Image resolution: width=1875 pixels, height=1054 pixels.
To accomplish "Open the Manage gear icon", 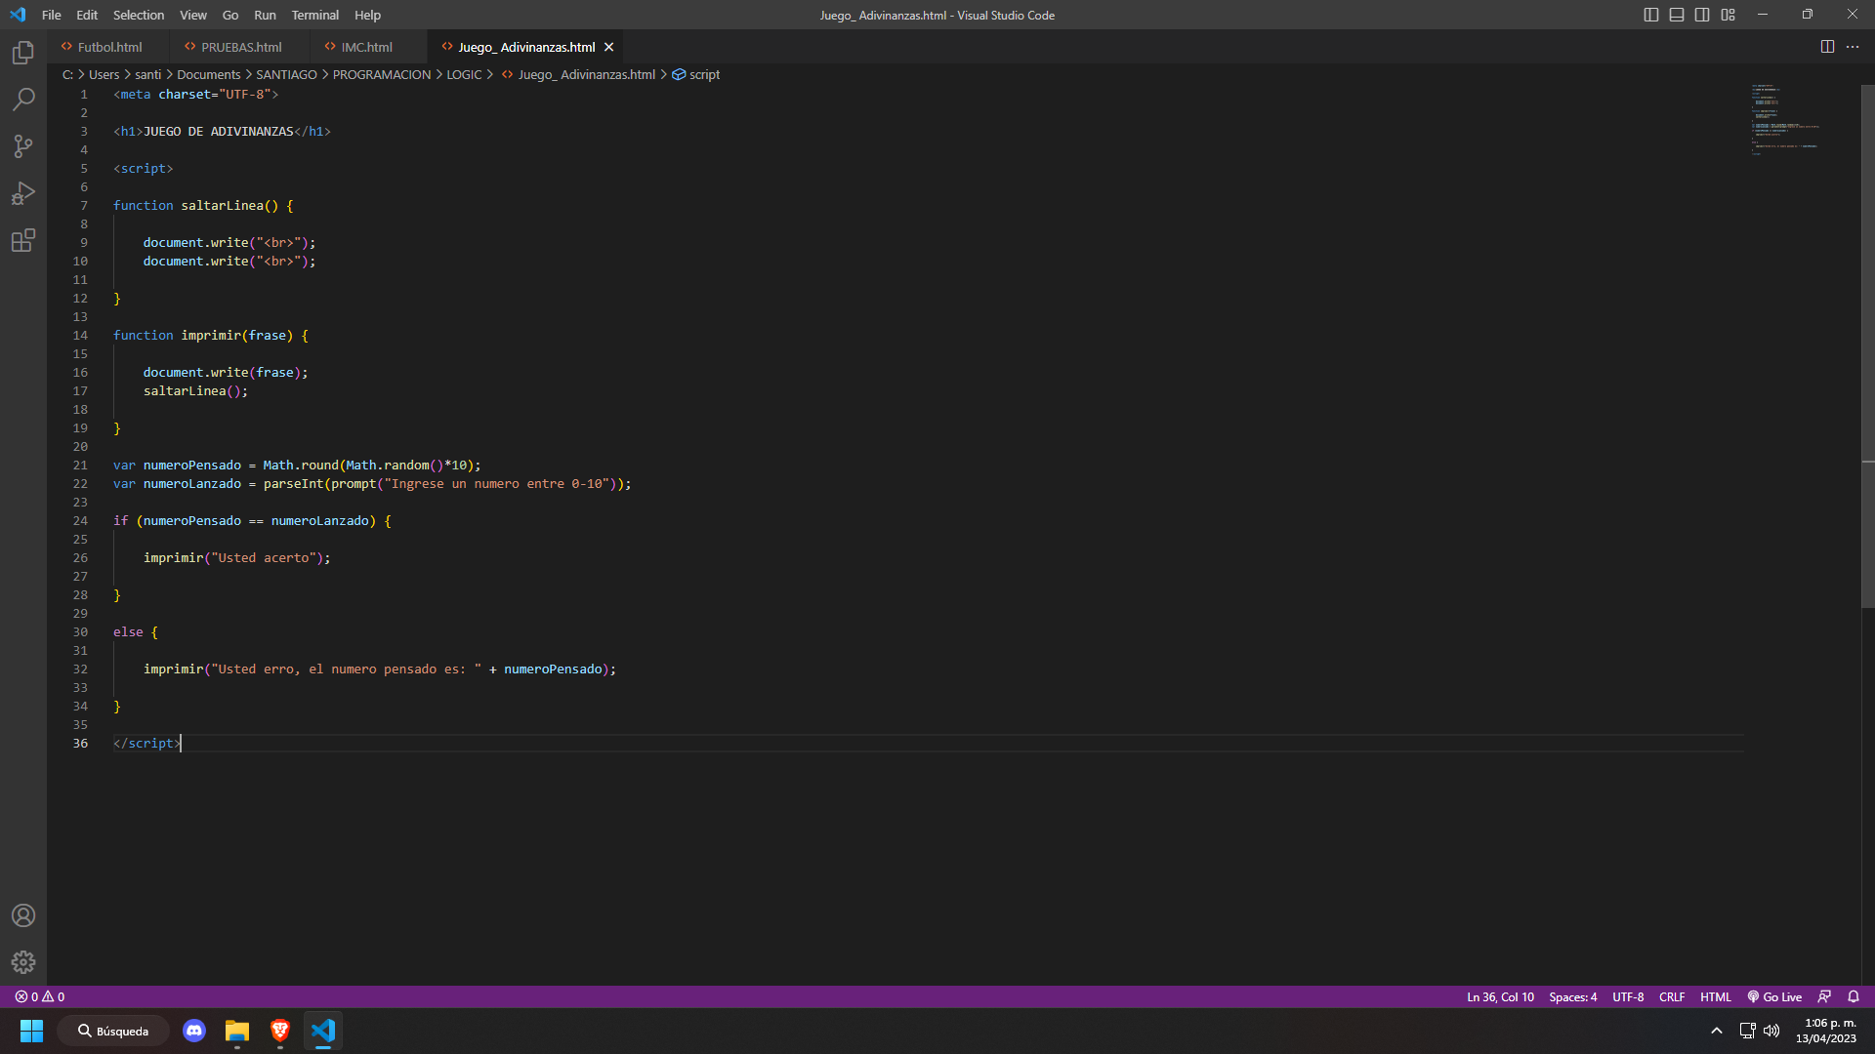I will [x=23, y=962].
